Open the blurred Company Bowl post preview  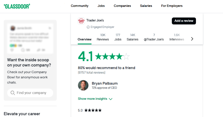click(x=30, y=39)
